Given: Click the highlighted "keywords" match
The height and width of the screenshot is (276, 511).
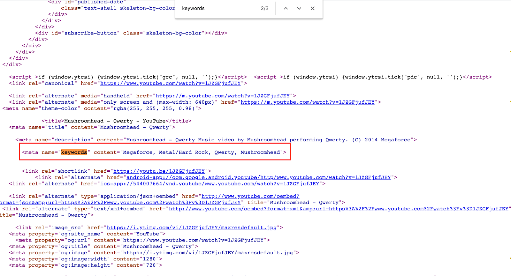Looking at the screenshot, I should [74, 152].
